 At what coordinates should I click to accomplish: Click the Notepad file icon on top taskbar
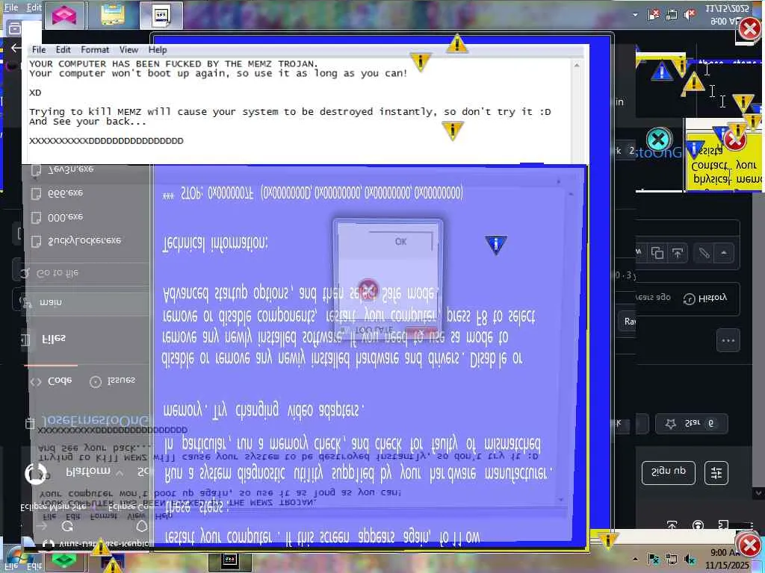tap(161, 15)
